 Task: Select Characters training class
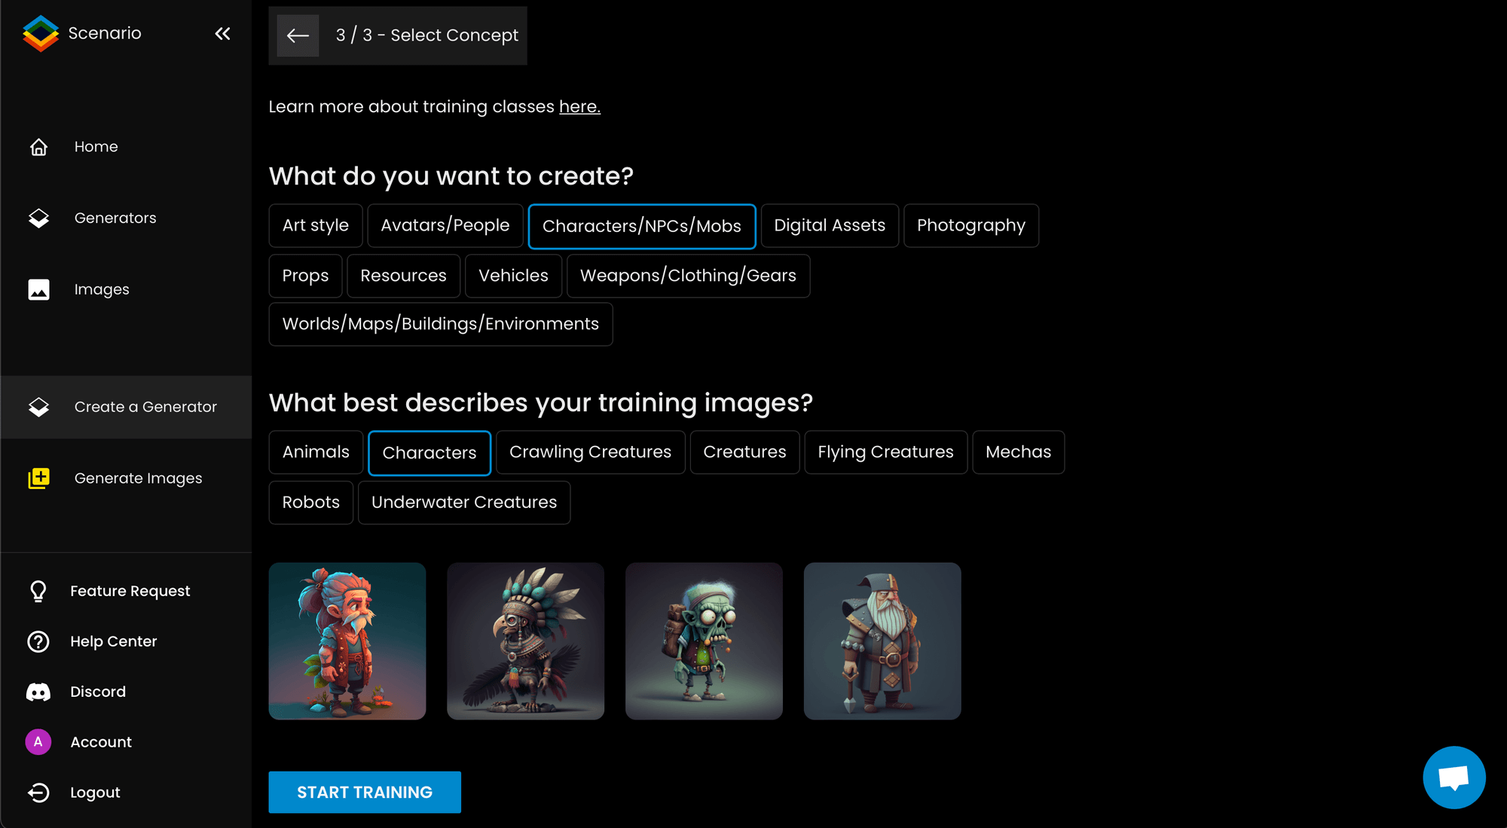coord(428,452)
